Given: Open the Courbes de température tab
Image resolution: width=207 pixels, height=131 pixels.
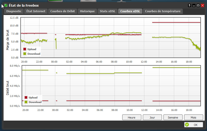Looking at the screenshot, I should click(163, 11).
